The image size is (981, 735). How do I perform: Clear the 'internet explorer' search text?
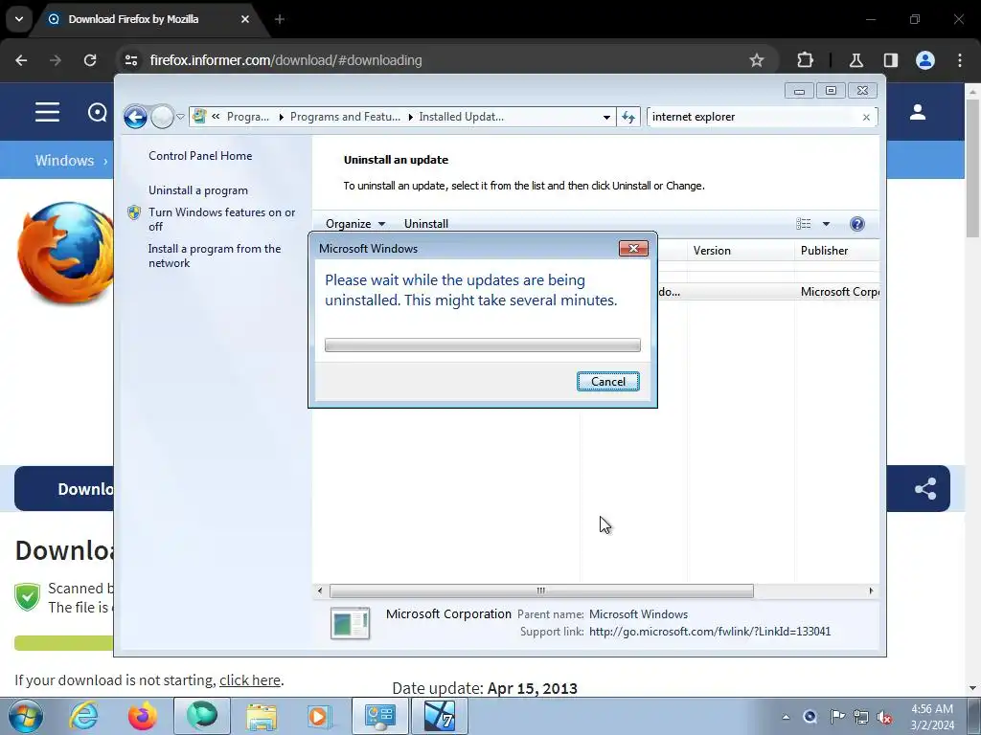[x=866, y=117]
